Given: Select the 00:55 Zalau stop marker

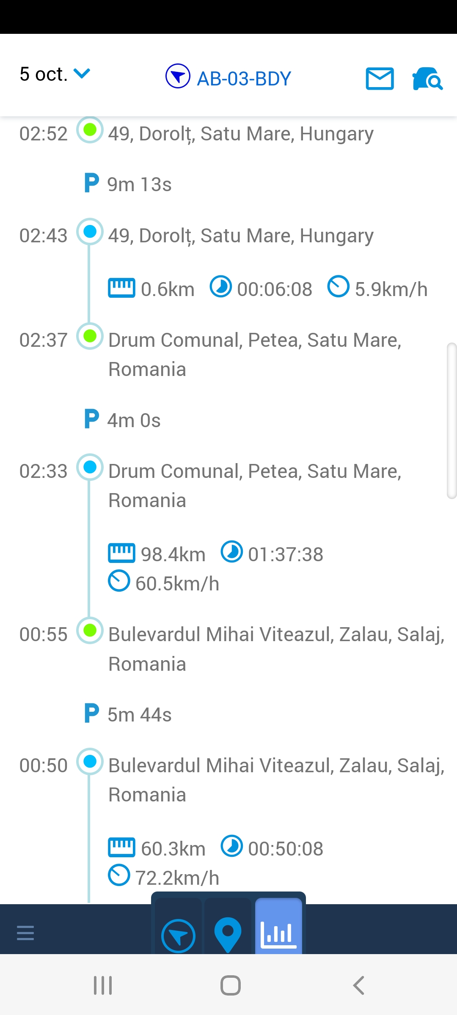Looking at the screenshot, I should 90,631.
